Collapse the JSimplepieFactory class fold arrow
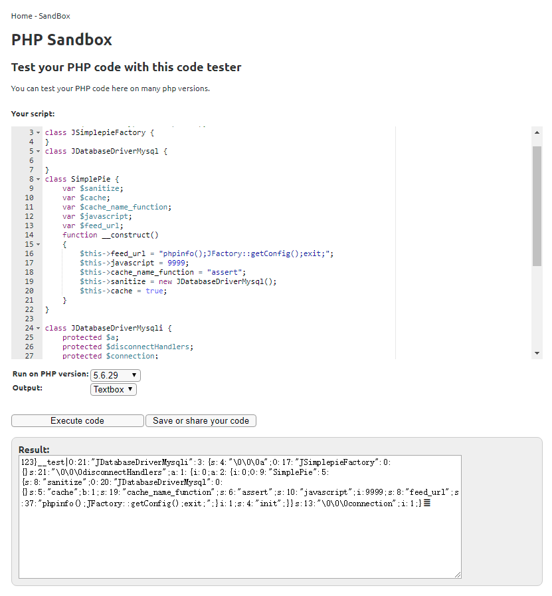Image resolution: width=552 pixels, height=596 pixels. click(x=38, y=133)
